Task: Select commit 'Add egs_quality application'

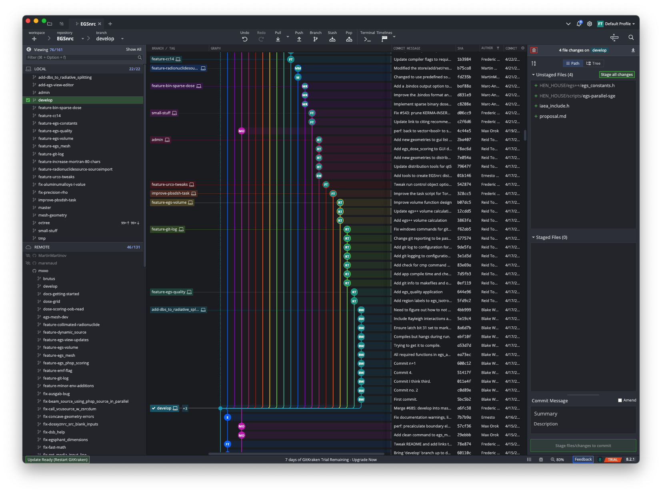Action: pyautogui.click(x=418, y=292)
